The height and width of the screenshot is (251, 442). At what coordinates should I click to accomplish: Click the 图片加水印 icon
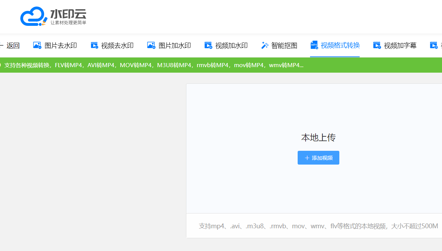151,45
